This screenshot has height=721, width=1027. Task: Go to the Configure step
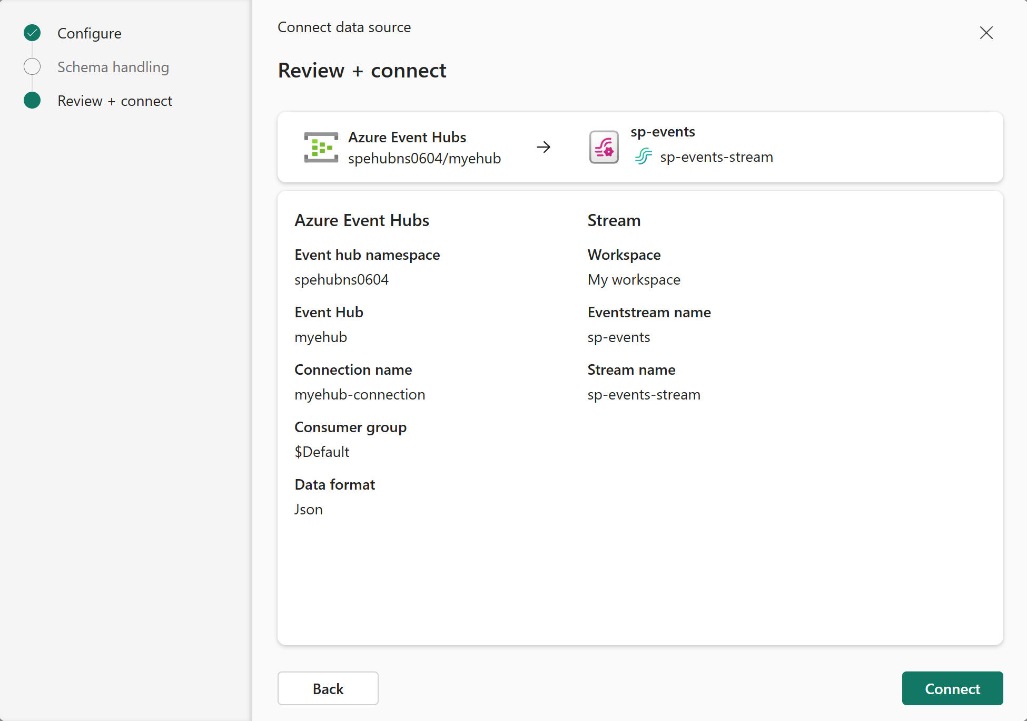tap(90, 33)
